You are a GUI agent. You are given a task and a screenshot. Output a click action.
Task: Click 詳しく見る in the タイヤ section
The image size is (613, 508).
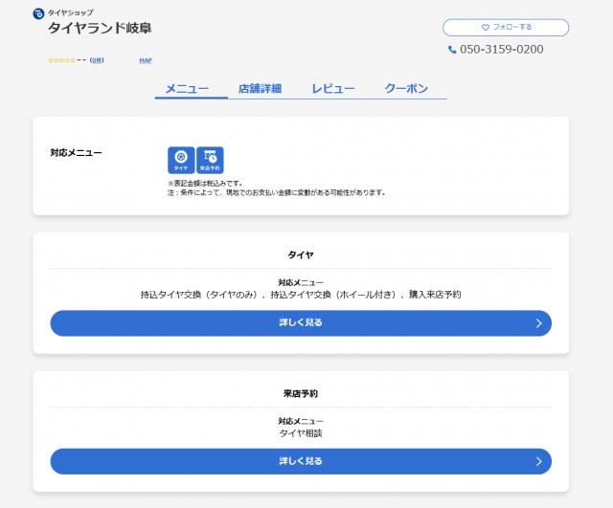point(300,323)
